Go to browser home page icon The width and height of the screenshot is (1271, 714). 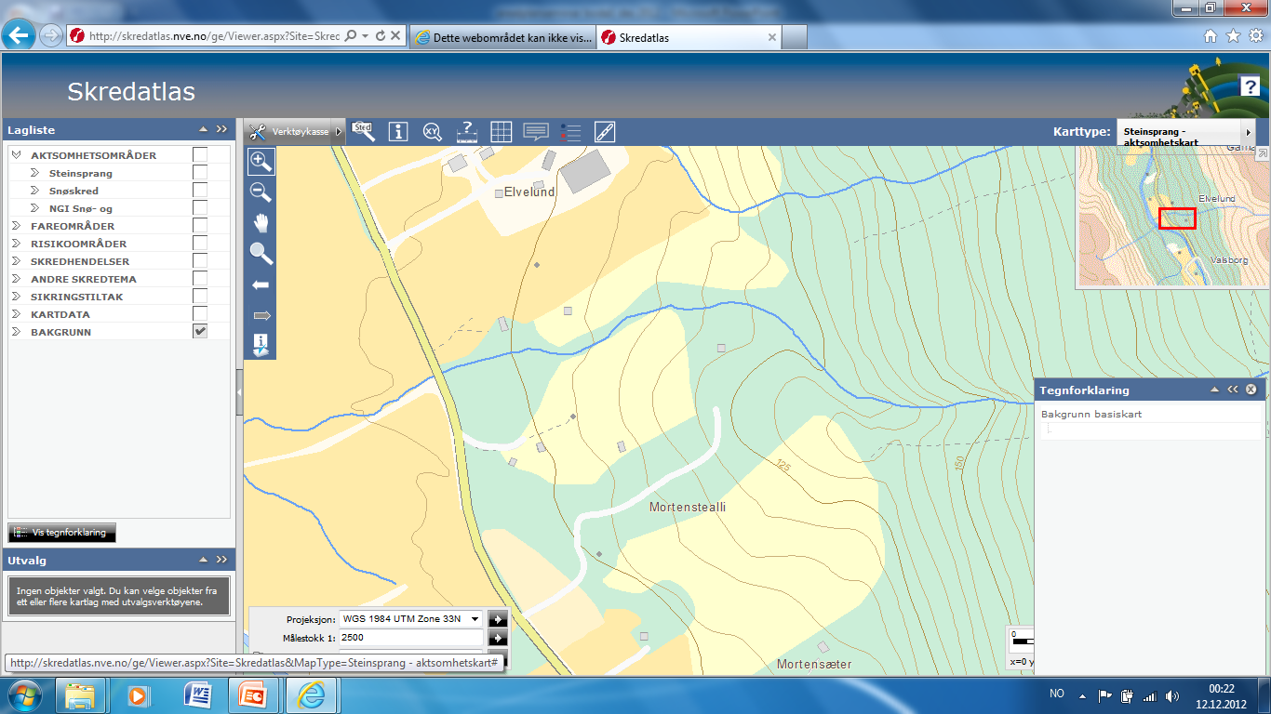tap(1211, 36)
